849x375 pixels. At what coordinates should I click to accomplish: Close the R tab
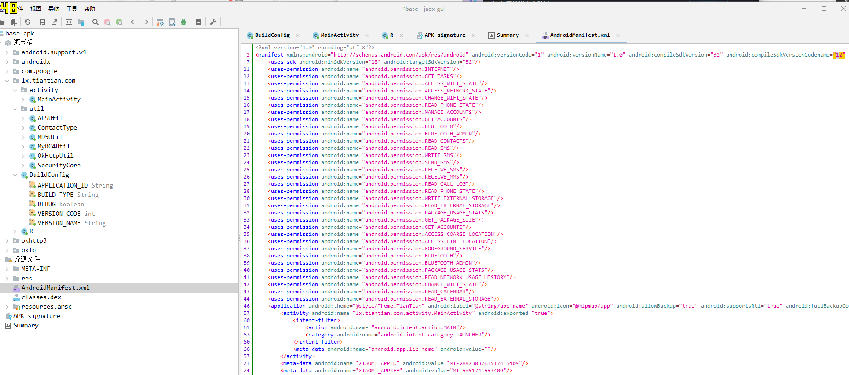pos(401,35)
